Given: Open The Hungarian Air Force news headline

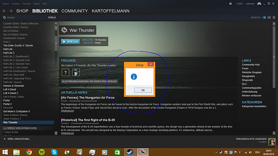Looking at the screenshot, I should [88, 98].
